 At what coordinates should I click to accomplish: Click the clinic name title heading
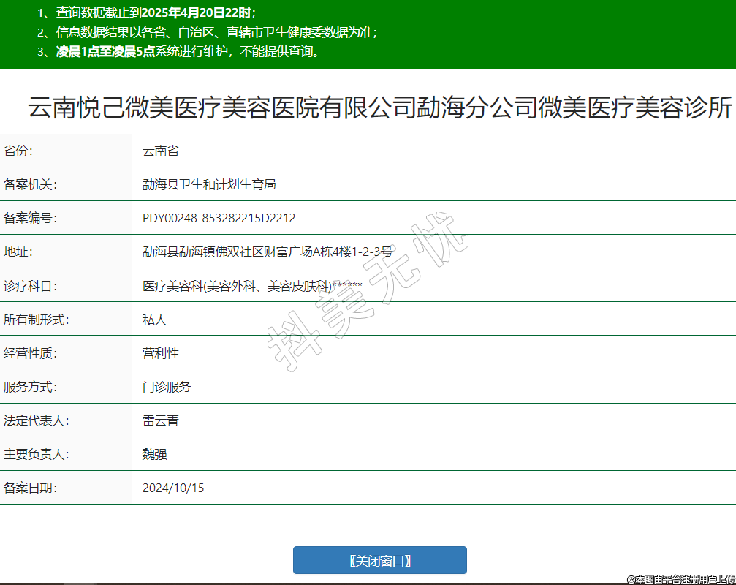(380, 108)
